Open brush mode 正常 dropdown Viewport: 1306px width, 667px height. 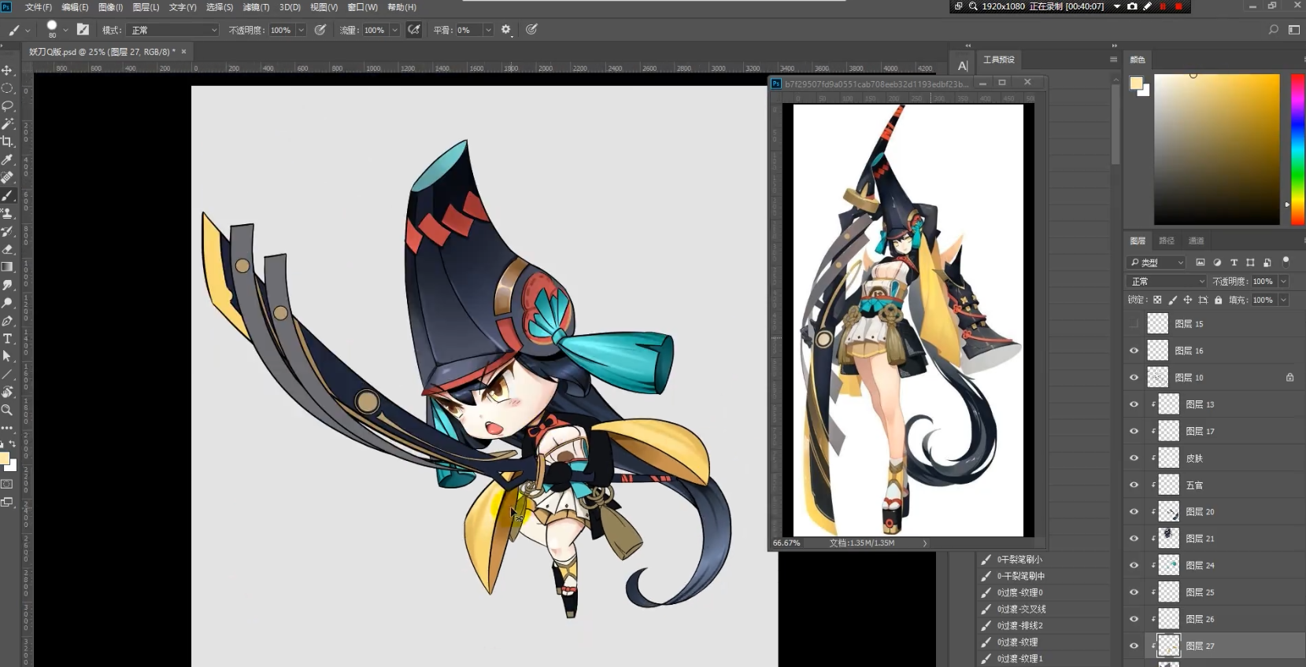173,30
